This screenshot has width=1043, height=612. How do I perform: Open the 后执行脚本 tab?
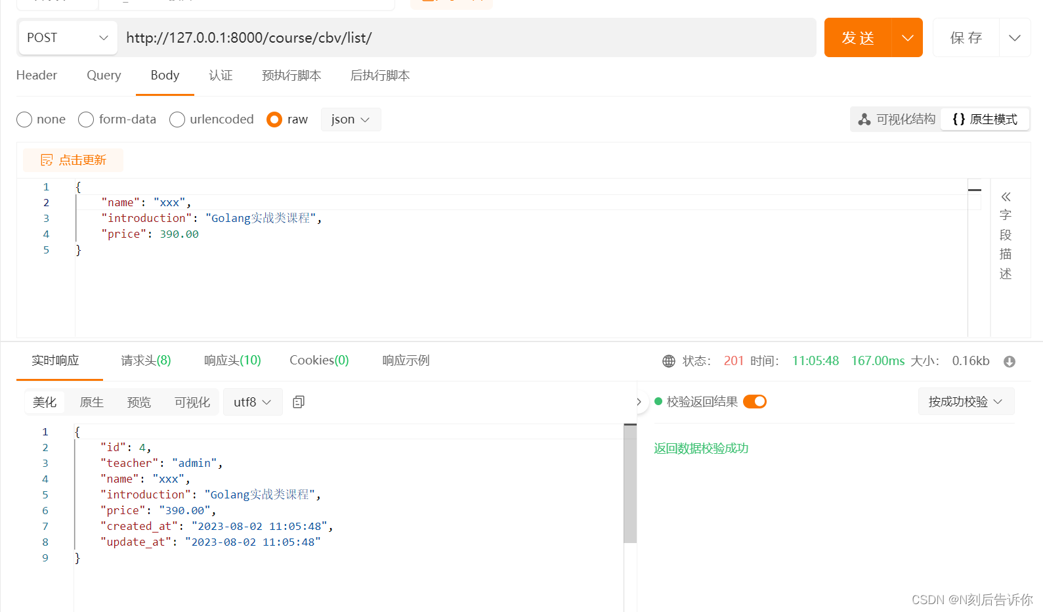380,76
